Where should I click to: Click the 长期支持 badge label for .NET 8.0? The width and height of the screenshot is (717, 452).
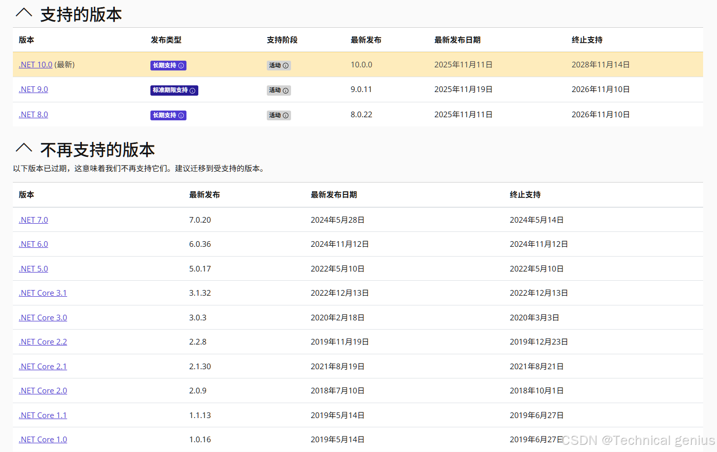[165, 115]
